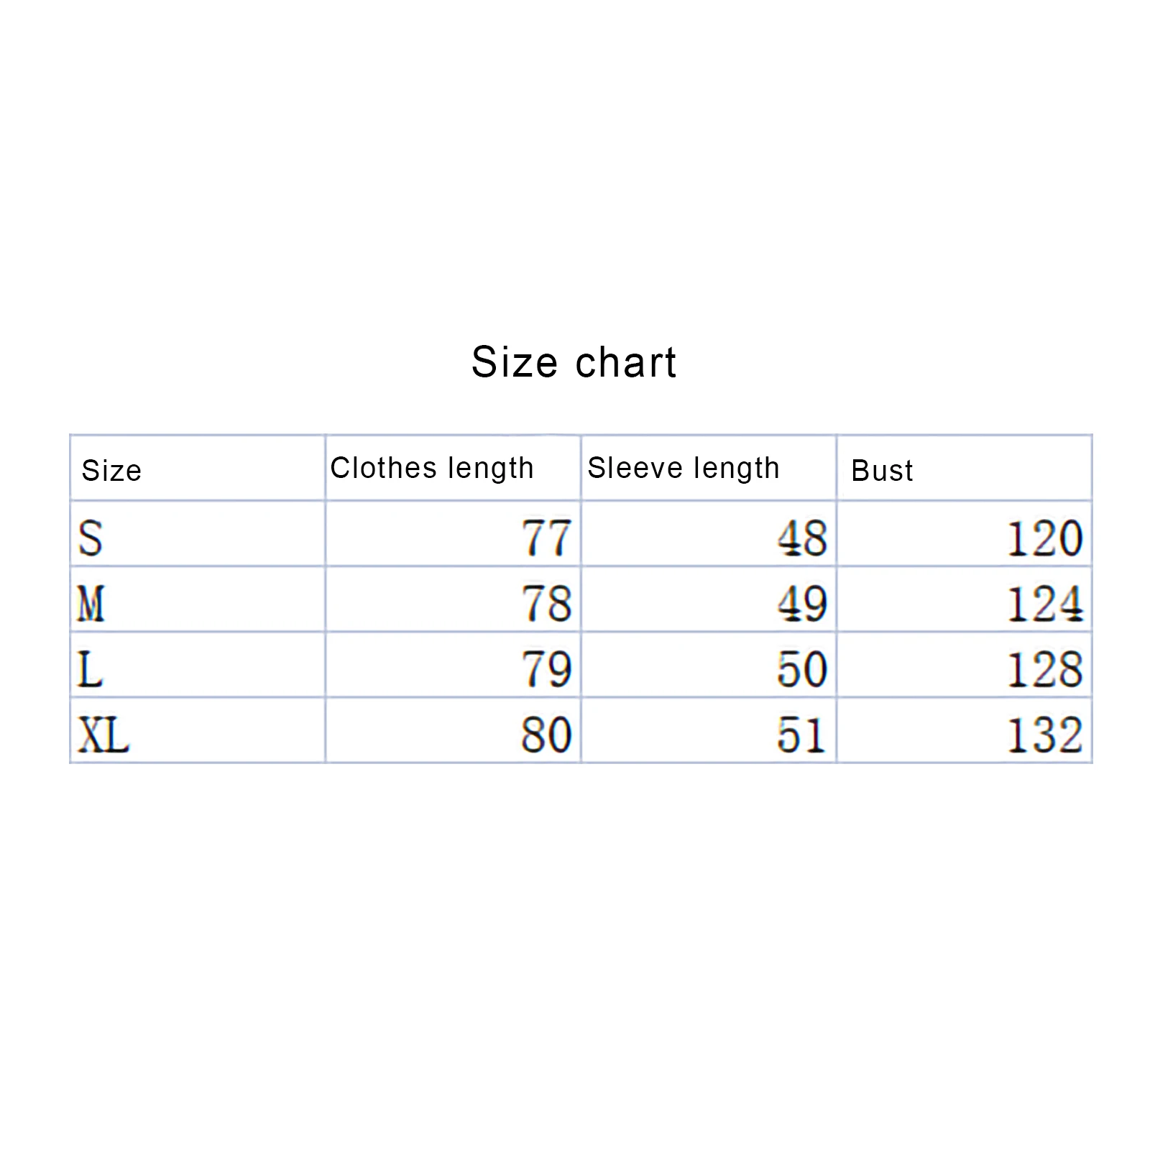Click the bust value 128
The image size is (1150, 1150).
point(1044,669)
